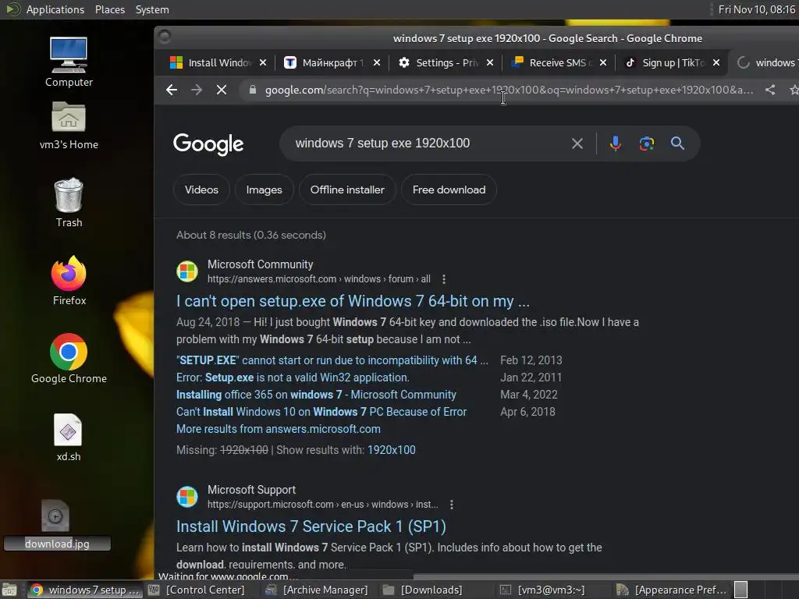Apply the Free download filter
799x599 pixels.
(449, 190)
